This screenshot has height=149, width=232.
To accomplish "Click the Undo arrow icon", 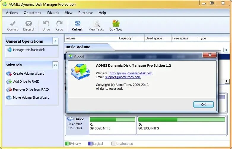I will 46,23.
